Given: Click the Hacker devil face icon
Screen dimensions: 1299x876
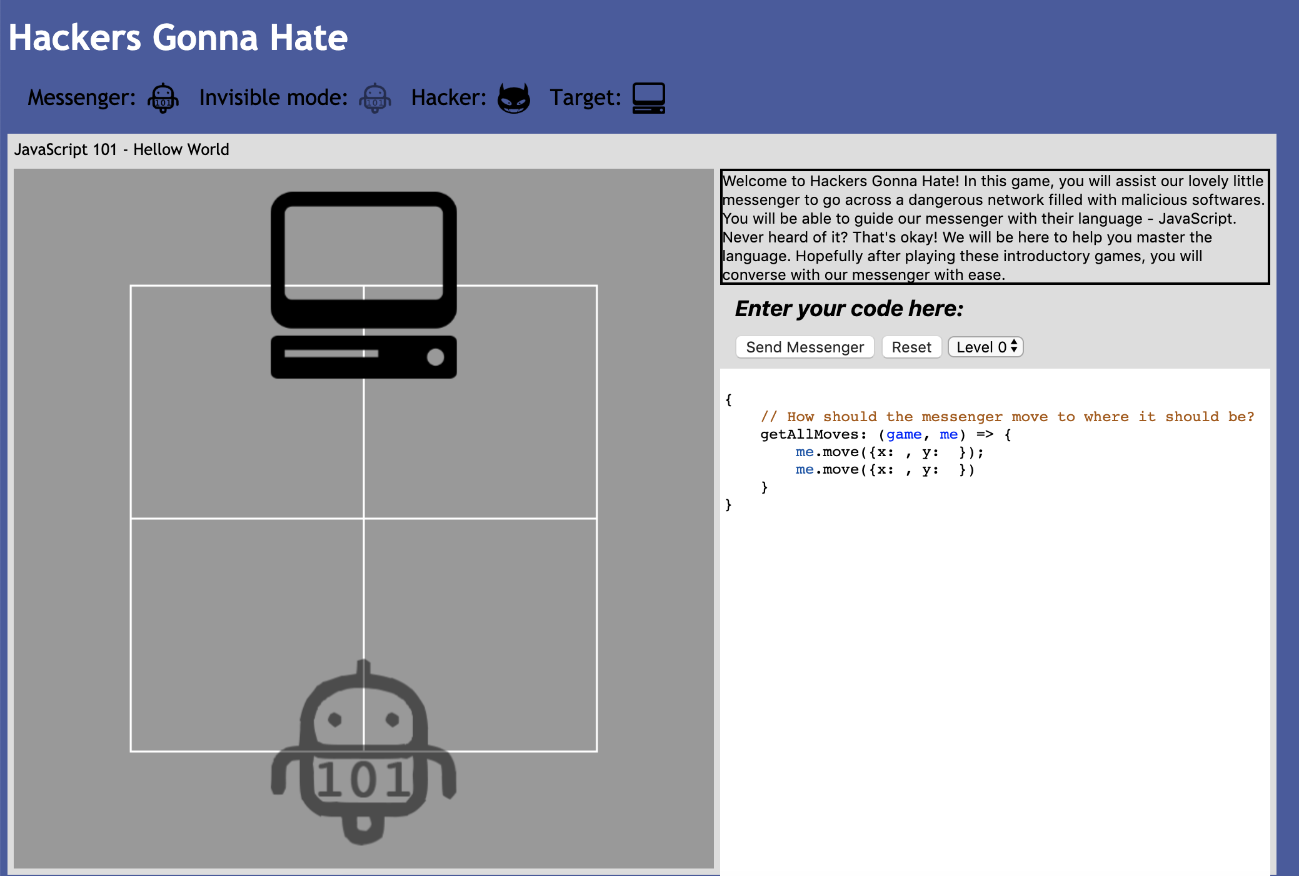Looking at the screenshot, I should point(514,98).
